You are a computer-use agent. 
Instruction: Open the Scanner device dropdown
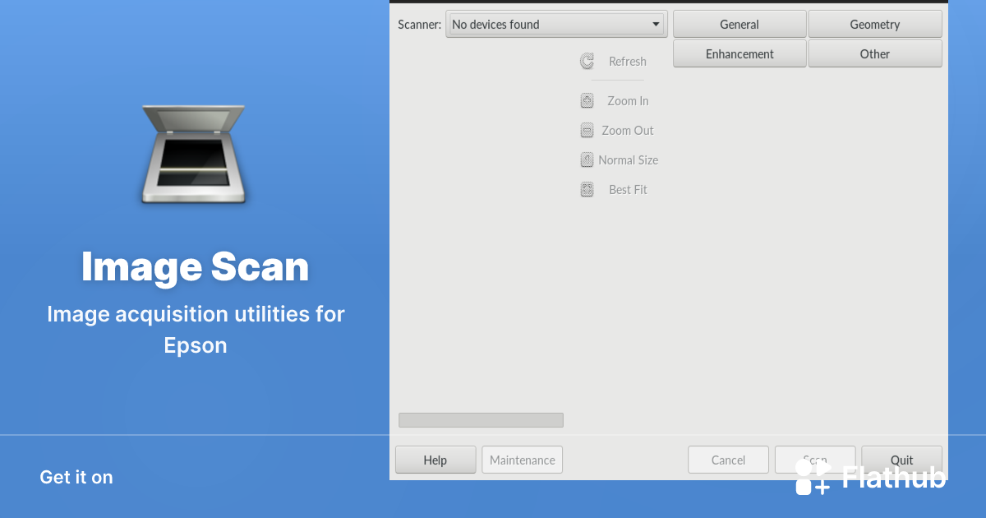(x=556, y=25)
